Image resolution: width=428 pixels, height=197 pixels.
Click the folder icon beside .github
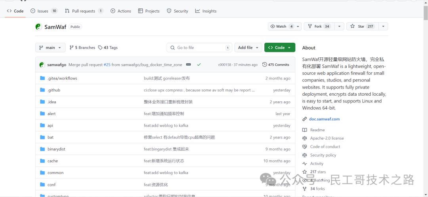[42, 90]
